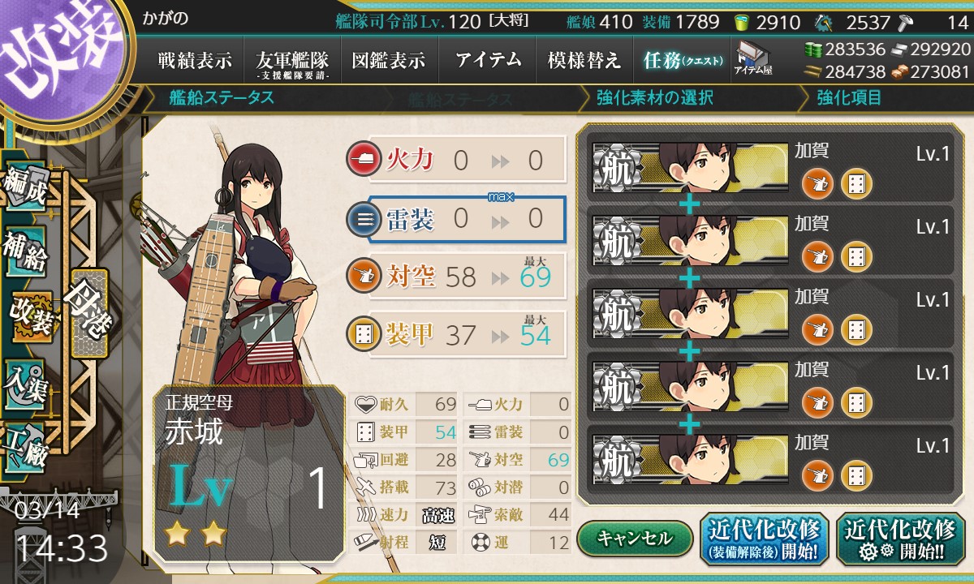Open the 任務(クエスト) quest menu
This screenshot has height=584, width=974.
point(683,60)
